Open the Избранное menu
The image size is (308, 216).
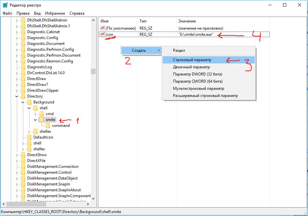coord(55,13)
